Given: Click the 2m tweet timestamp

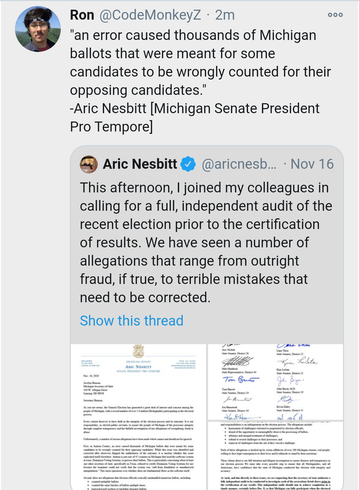Looking at the screenshot, I should coord(225,15).
